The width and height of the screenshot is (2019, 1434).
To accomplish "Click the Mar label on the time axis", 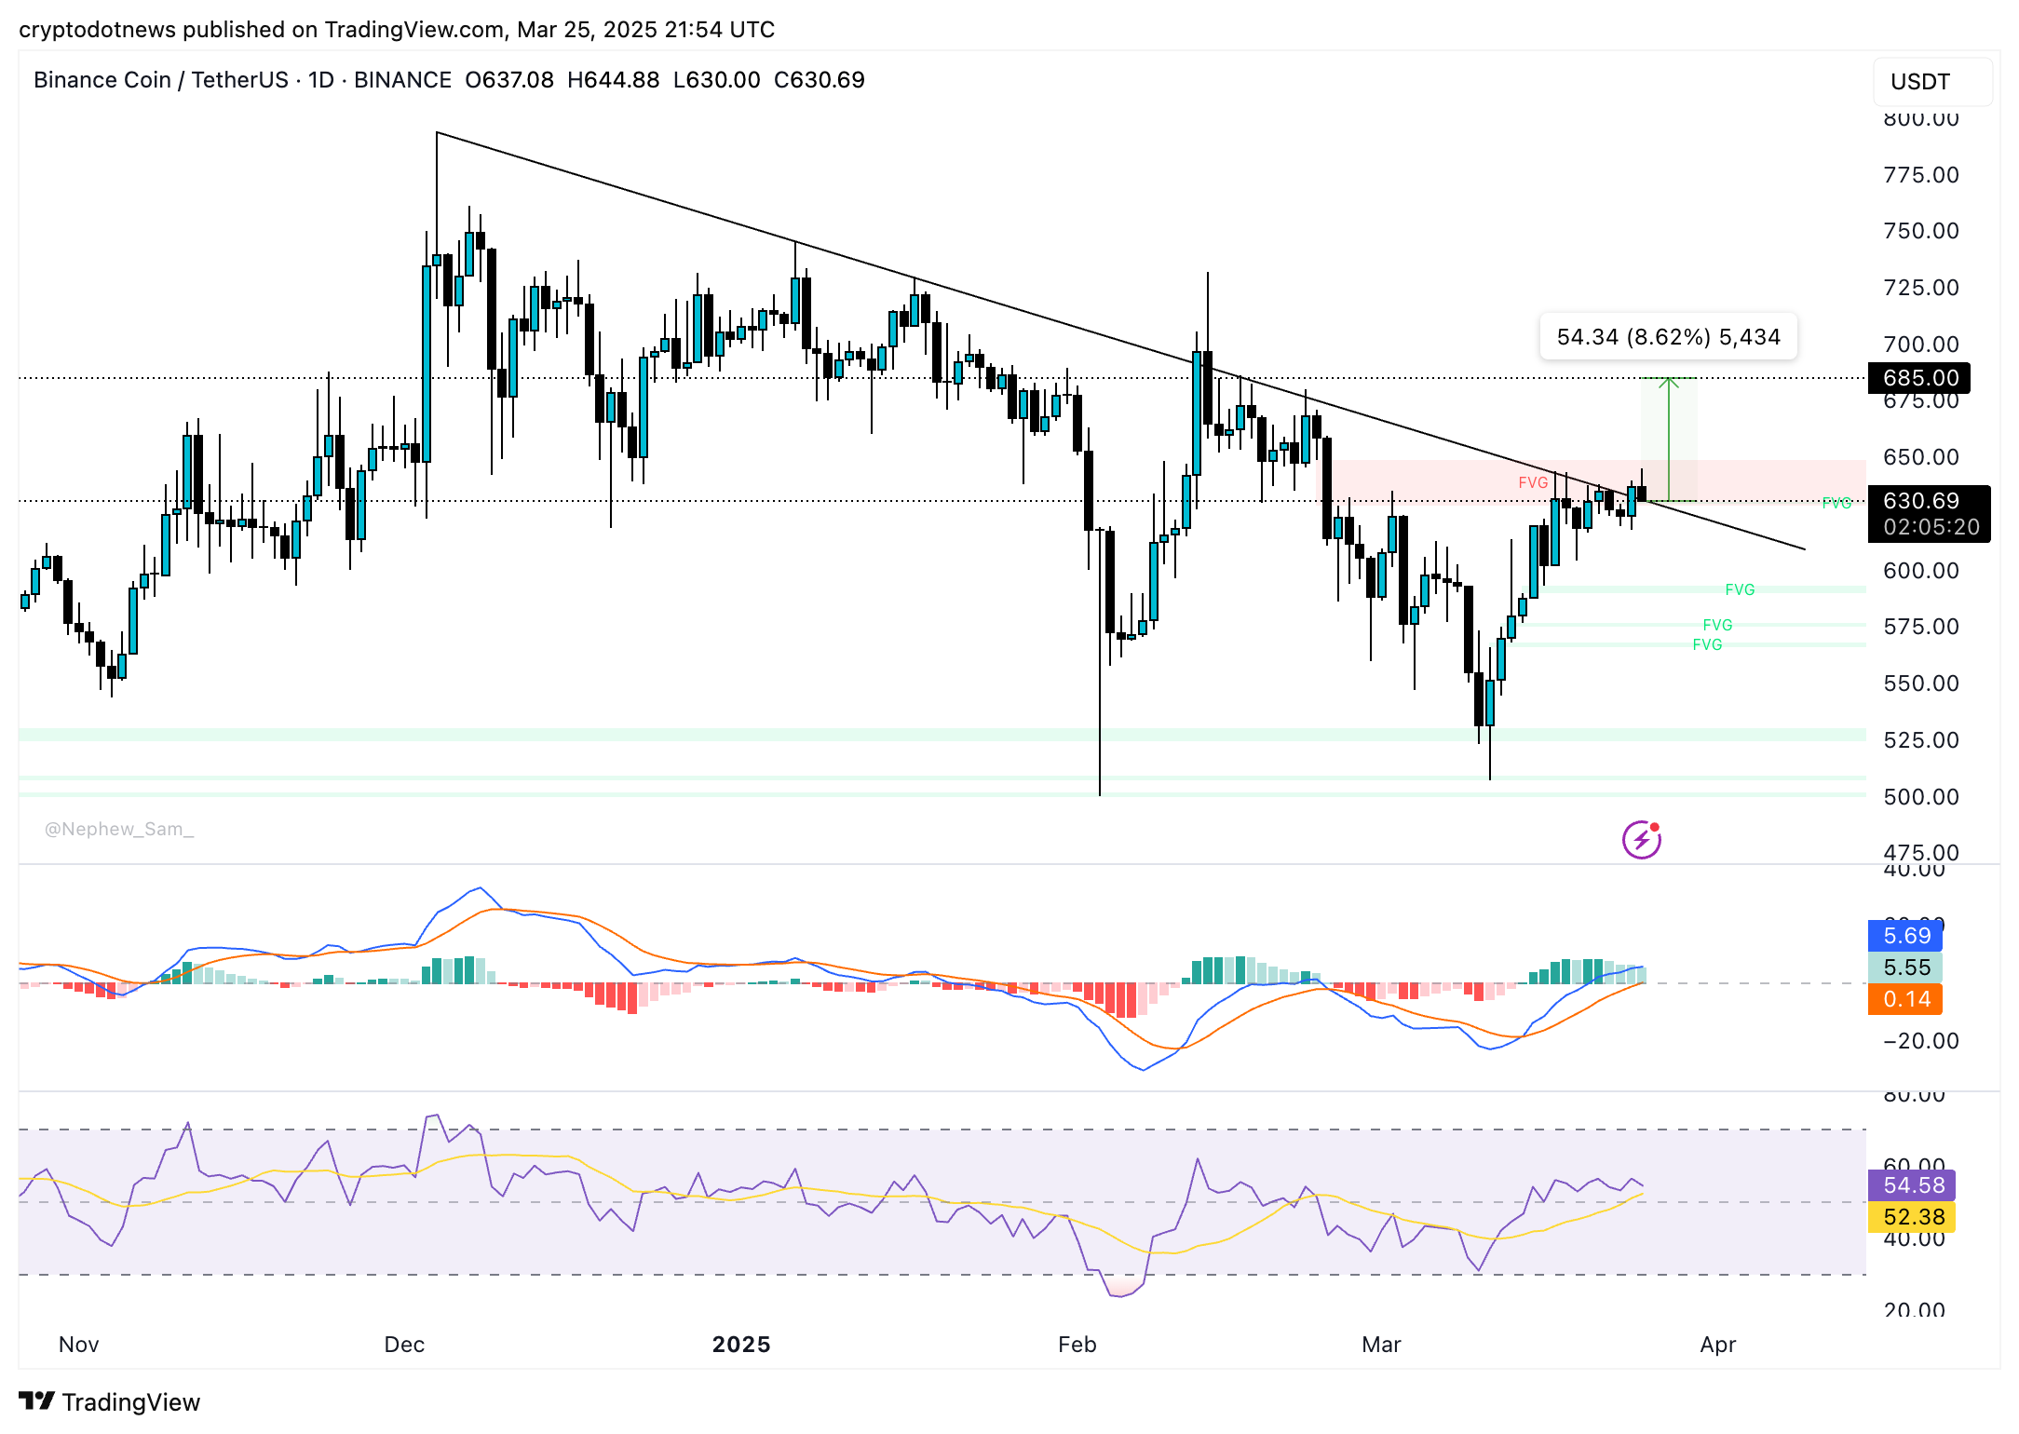I will click(1382, 1345).
